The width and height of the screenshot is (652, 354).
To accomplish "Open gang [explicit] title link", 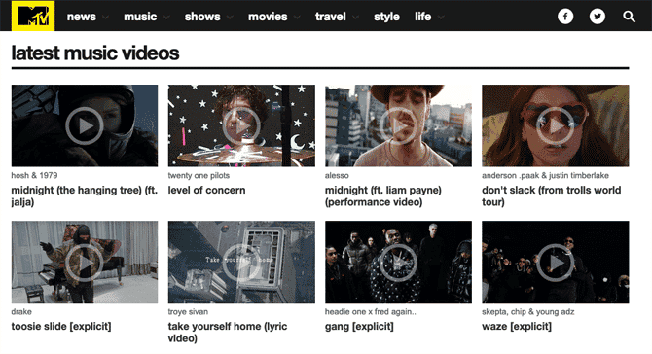I will (x=359, y=327).
